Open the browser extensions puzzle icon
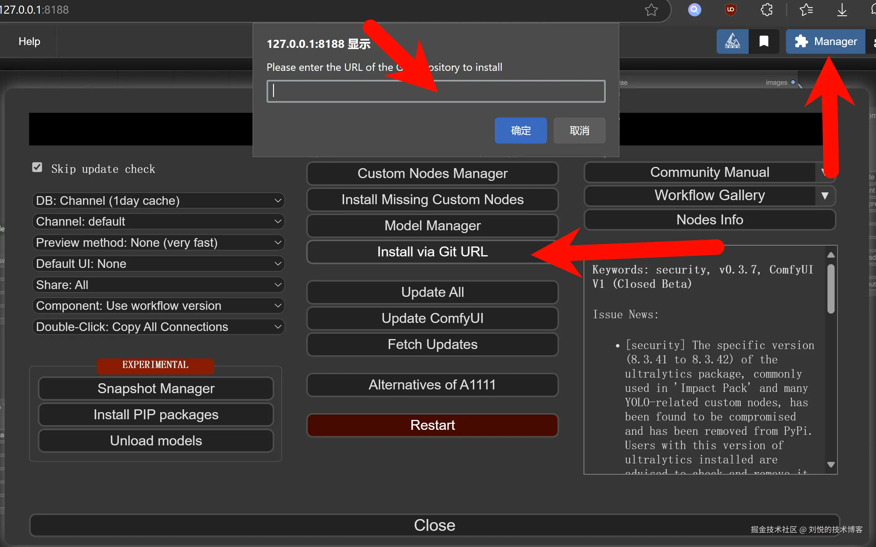Viewport: 876px width, 547px height. tap(766, 10)
